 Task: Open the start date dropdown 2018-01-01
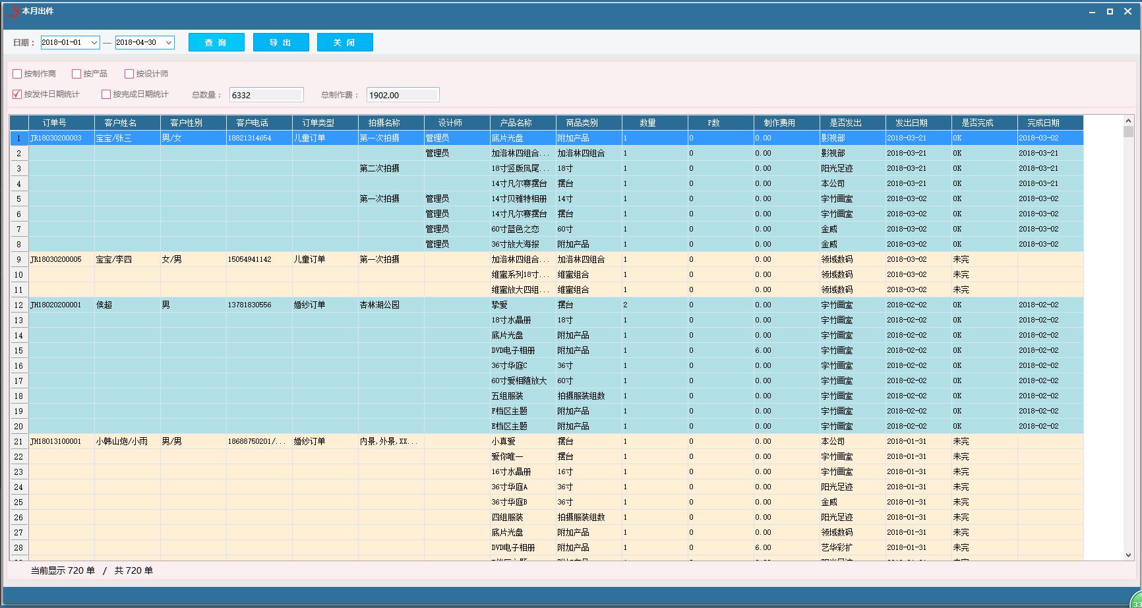(94, 43)
